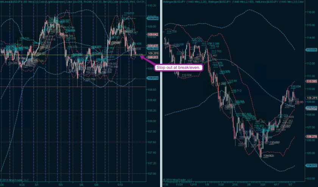Click the 110.018 swing high label on the 60 Min chart
318x187 pixels.
click(129, 13)
